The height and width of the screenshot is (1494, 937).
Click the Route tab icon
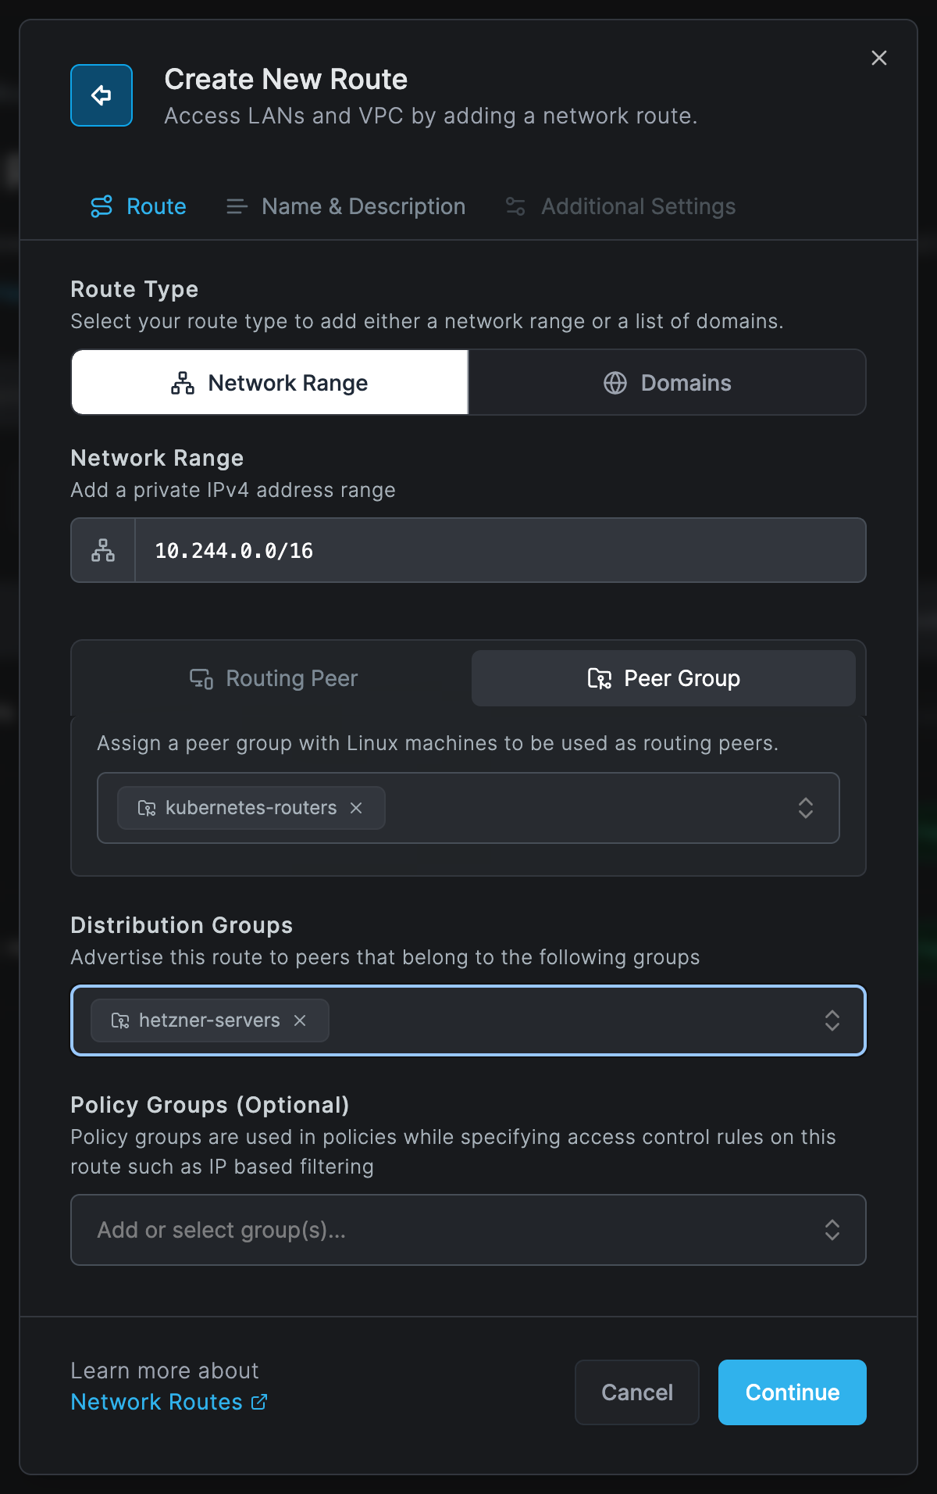[x=102, y=206]
